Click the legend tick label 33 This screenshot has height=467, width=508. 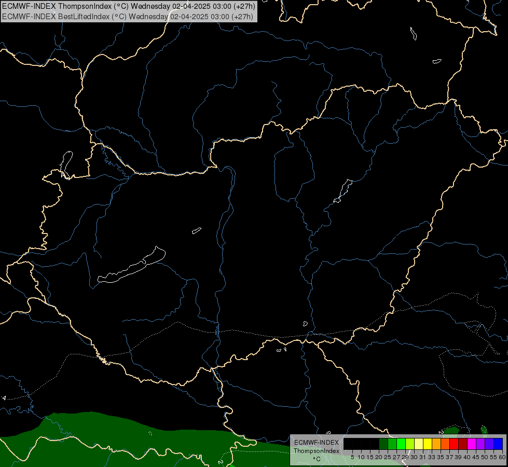[x=432, y=457]
